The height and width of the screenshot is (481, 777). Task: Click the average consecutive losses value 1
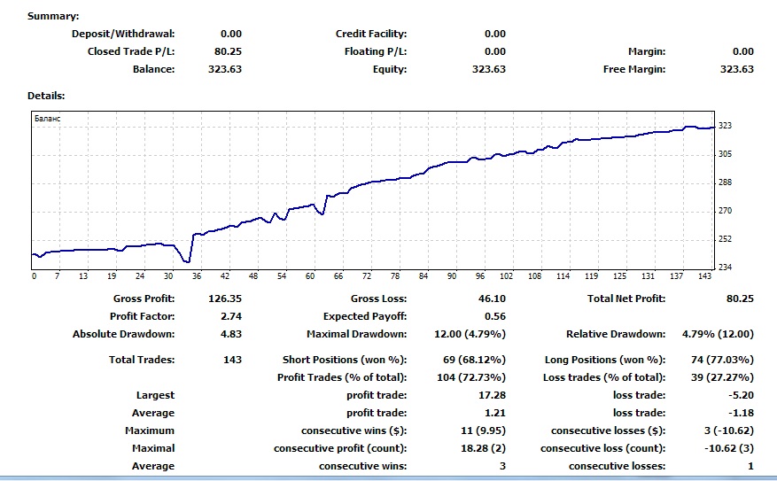tap(750, 466)
